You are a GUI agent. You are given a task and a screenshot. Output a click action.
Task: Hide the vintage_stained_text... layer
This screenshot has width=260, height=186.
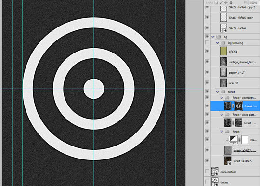207,62
